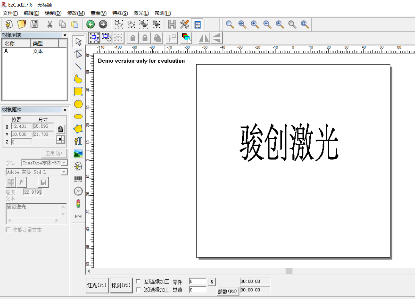415x299 pixels.
Task: Click the Zoom in plus magnifier
Action: [255, 24]
